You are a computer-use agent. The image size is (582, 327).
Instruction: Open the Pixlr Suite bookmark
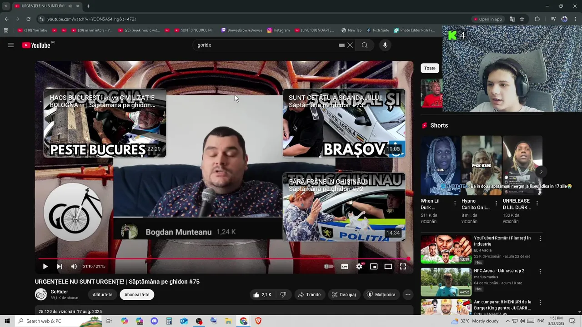(x=377, y=30)
